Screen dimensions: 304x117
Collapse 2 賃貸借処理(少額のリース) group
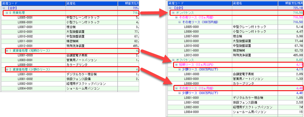[x=7, y=69]
